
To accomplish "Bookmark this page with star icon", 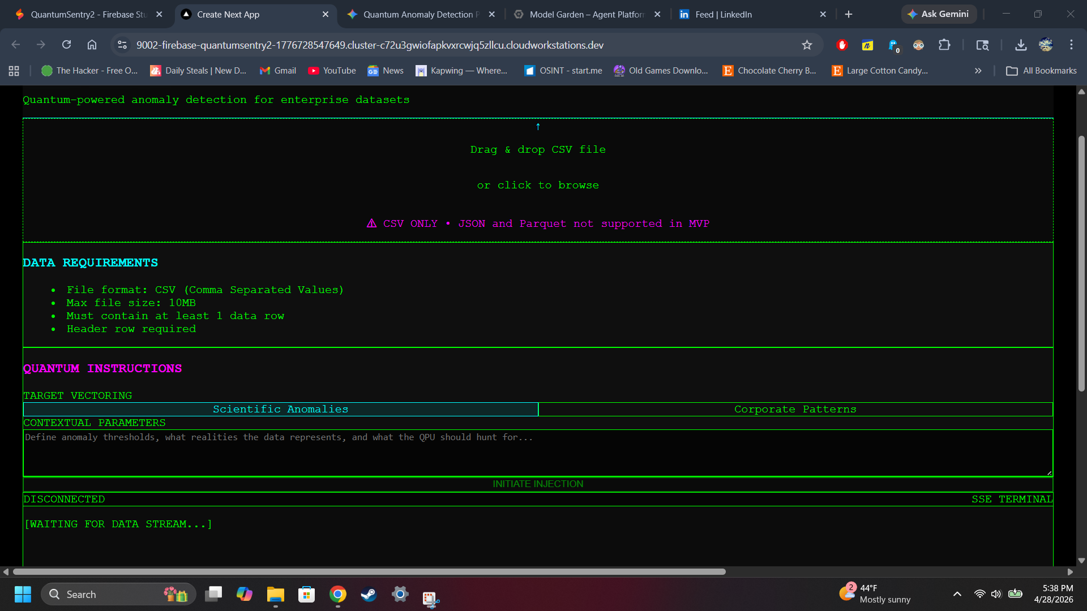I will click(807, 45).
